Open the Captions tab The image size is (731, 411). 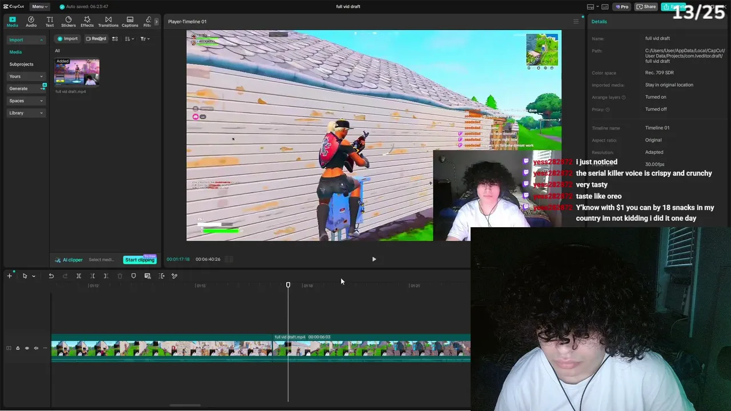(130, 22)
